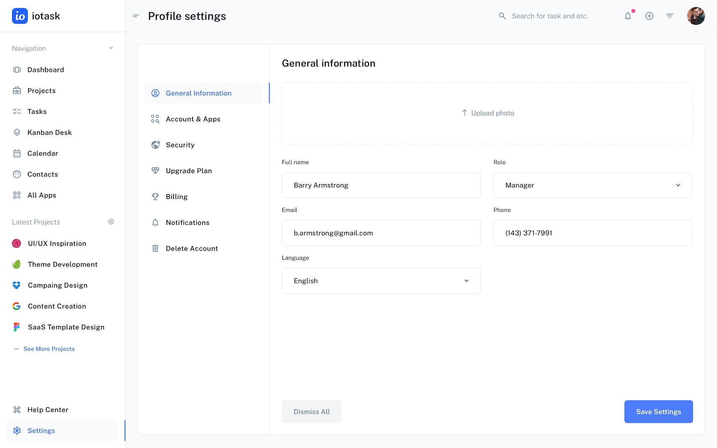Screen dimensions: 717x448
Task: Click the plus circle icon in header
Action: click(x=649, y=16)
